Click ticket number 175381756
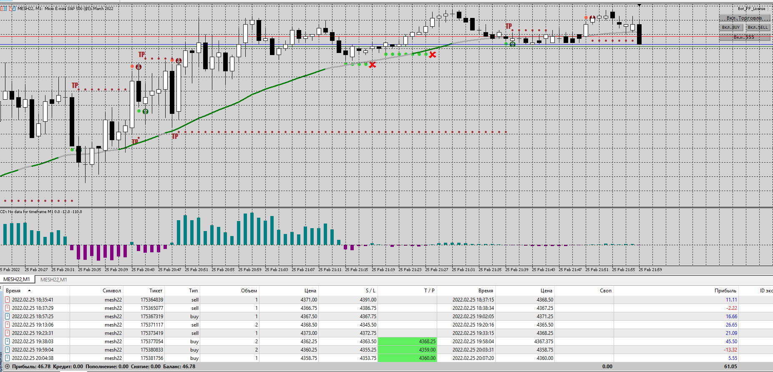Image resolution: width=773 pixels, height=372 pixels. click(x=152, y=358)
